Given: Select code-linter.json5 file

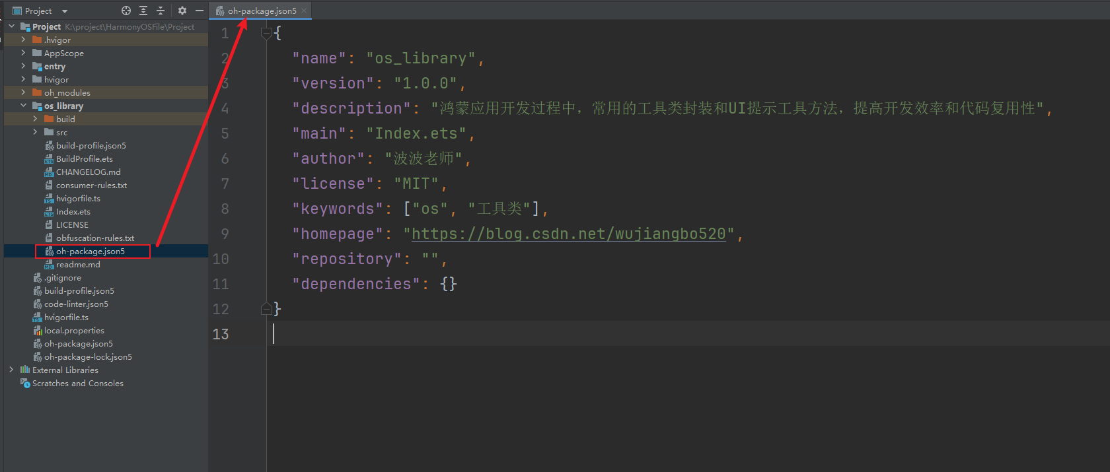Looking at the screenshot, I should [x=76, y=304].
